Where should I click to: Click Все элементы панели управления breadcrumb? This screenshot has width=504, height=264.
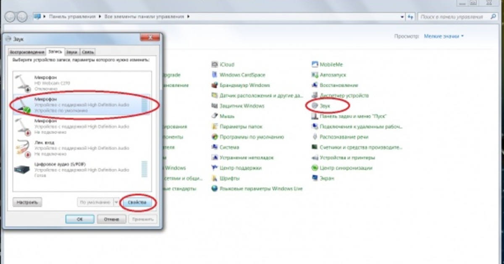(x=144, y=17)
